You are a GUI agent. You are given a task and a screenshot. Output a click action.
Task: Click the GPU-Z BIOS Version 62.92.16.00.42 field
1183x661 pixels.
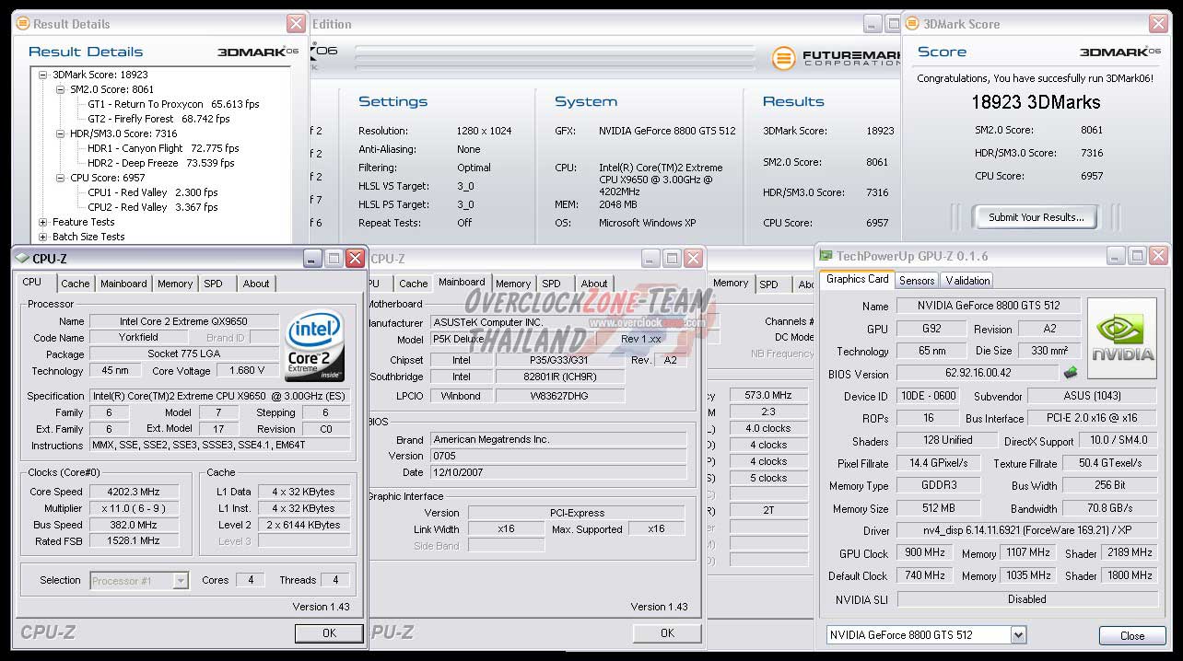(977, 374)
